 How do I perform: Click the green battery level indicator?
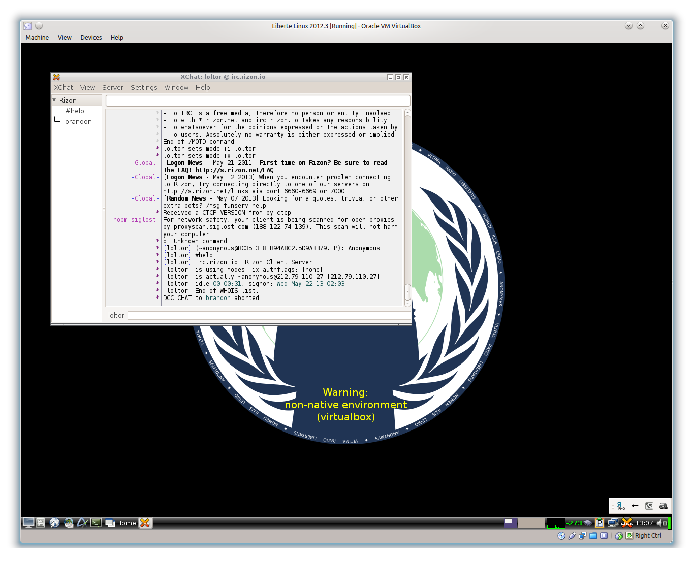coord(670,523)
